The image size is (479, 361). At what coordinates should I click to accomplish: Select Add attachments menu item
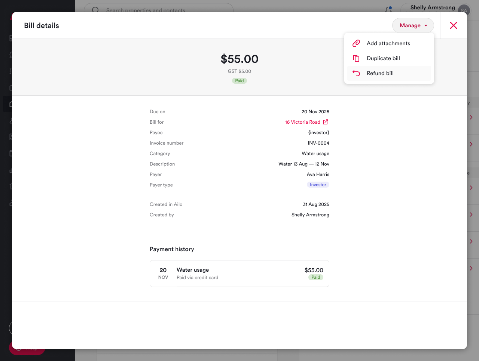[x=389, y=43]
